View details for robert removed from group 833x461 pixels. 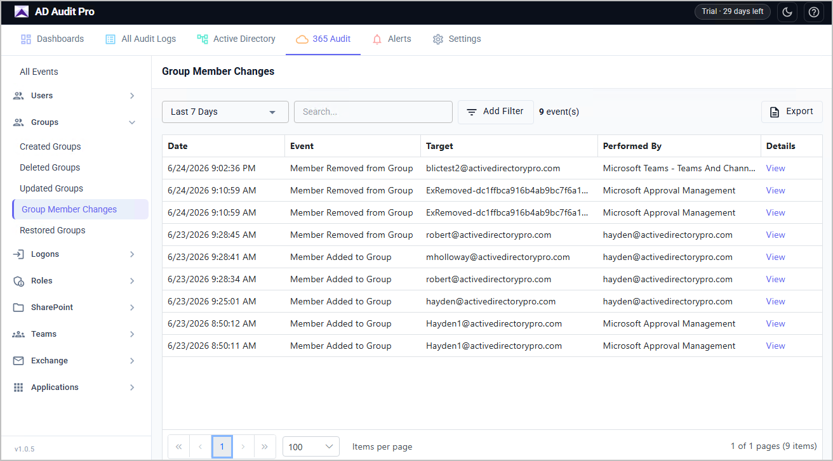click(775, 235)
